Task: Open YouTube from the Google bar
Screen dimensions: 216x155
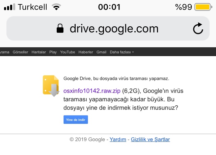Action: (67, 52)
